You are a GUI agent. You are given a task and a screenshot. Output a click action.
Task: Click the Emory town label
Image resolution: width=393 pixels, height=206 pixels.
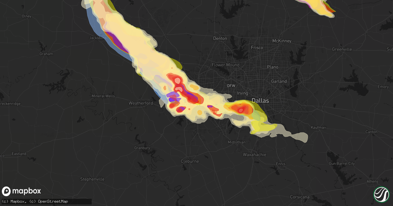click(383, 87)
